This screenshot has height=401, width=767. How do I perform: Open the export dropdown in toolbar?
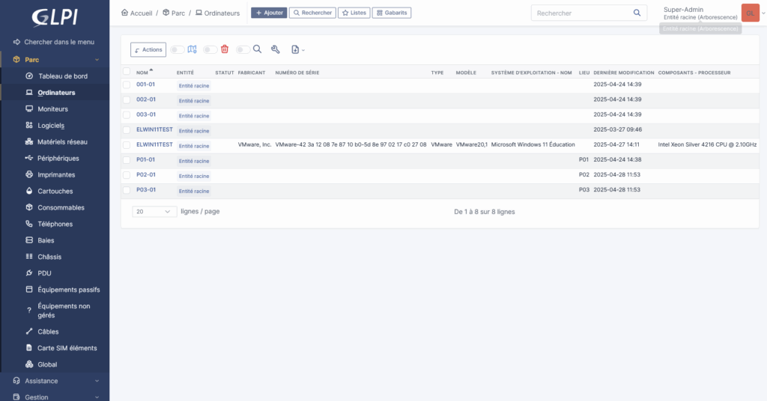[297, 49]
